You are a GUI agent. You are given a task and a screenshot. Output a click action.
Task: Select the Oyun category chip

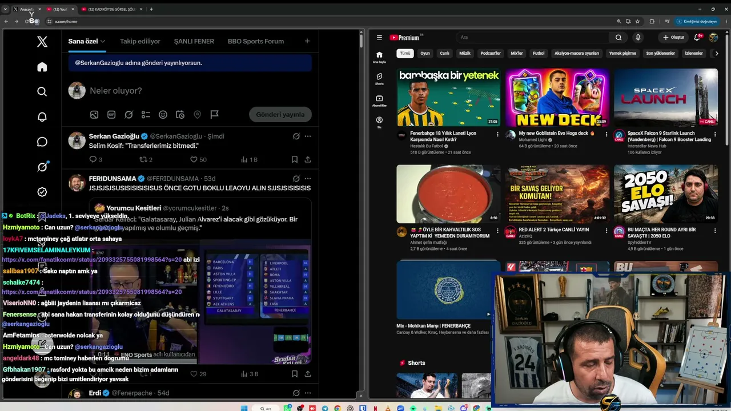click(425, 53)
